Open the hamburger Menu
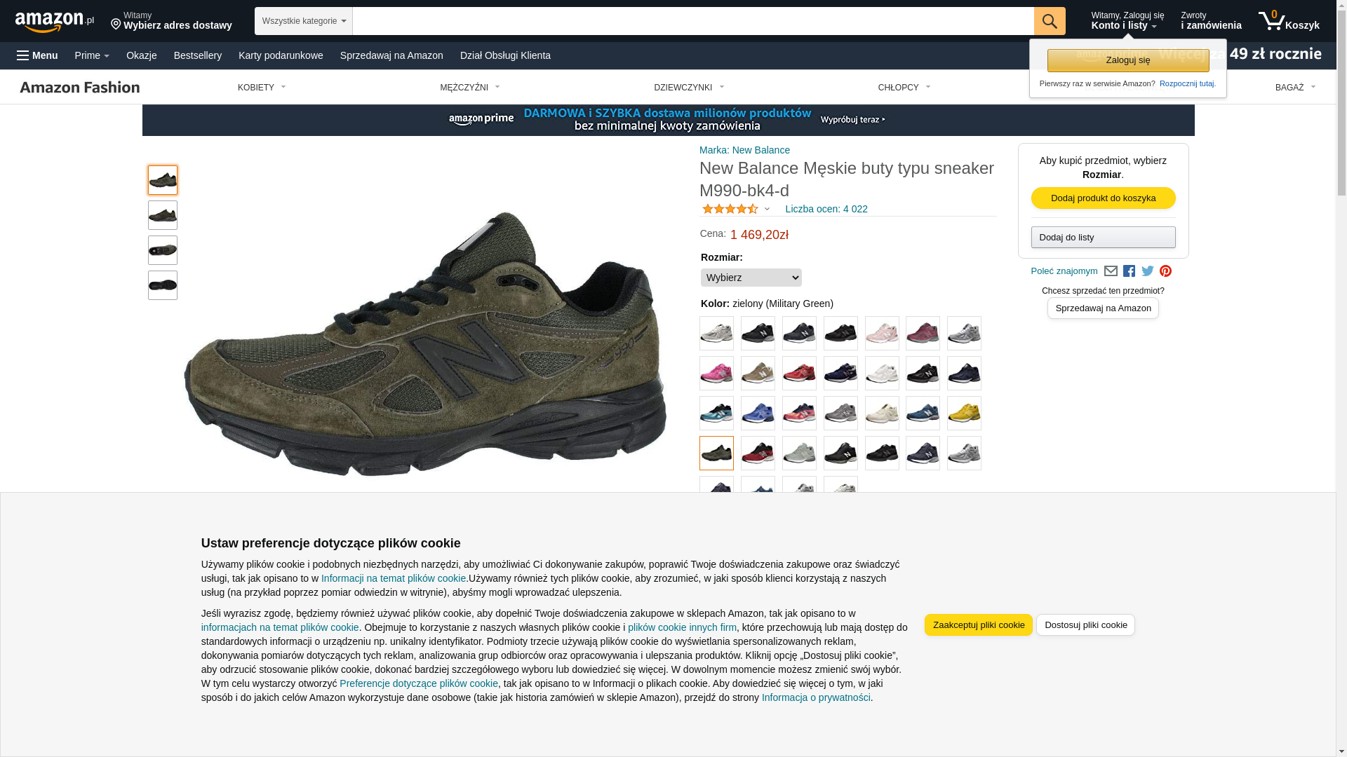Screen dimensions: 1347x757 tap(37, 55)
